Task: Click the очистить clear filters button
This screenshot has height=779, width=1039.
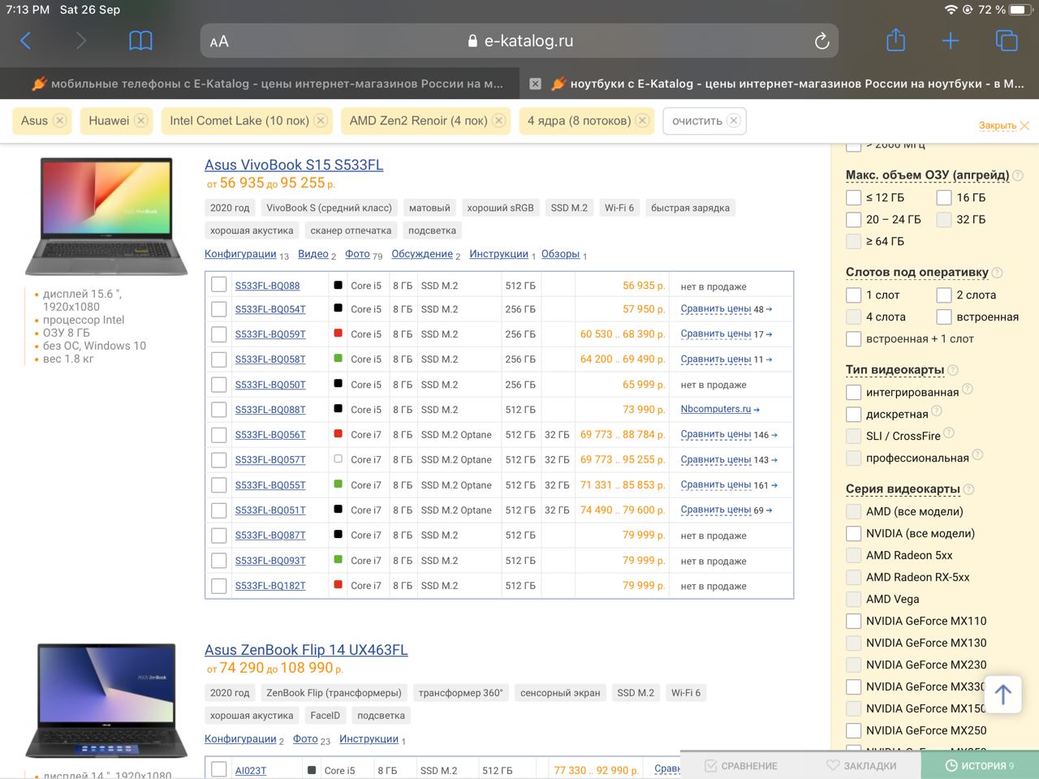Action: (705, 120)
